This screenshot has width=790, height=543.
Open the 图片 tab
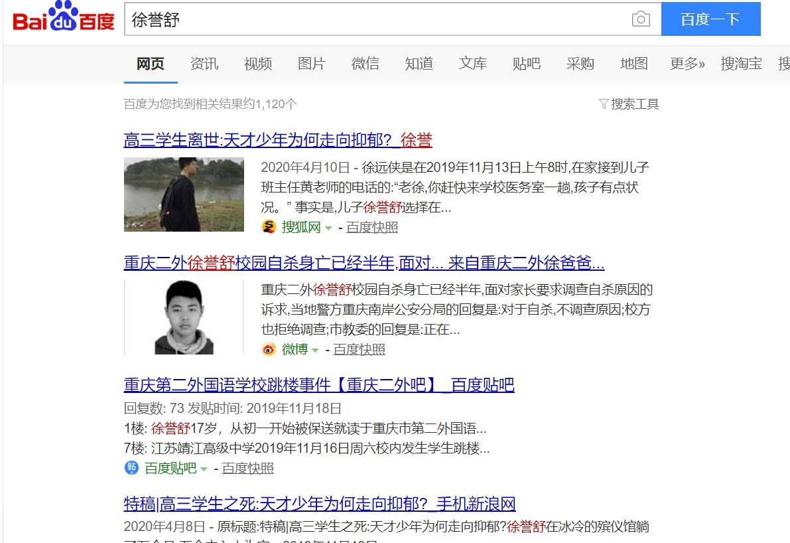[311, 64]
